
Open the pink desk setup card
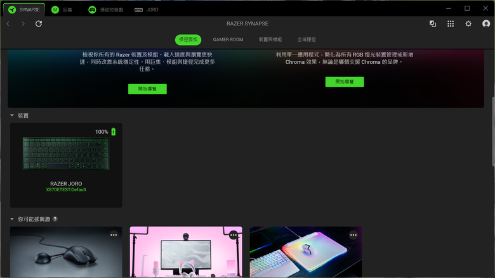[x=186, y=252]
